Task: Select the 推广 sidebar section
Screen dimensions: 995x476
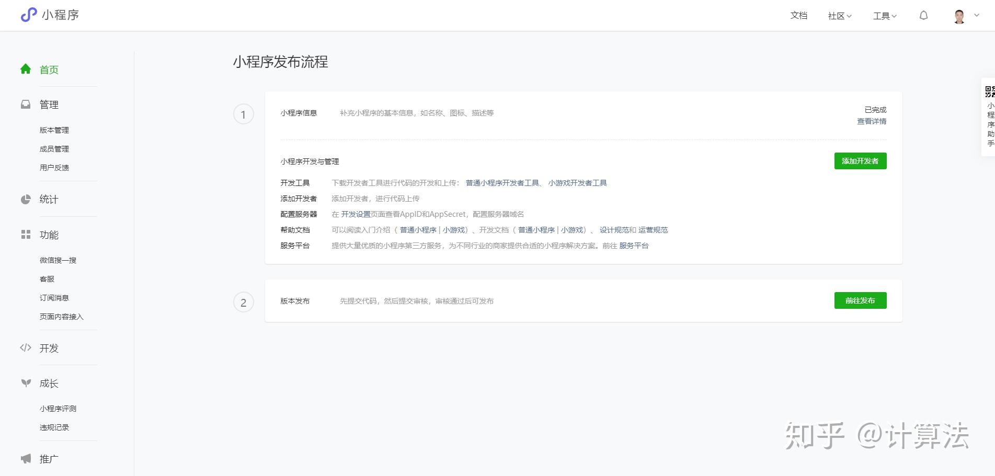Action: tap(49, 459)
